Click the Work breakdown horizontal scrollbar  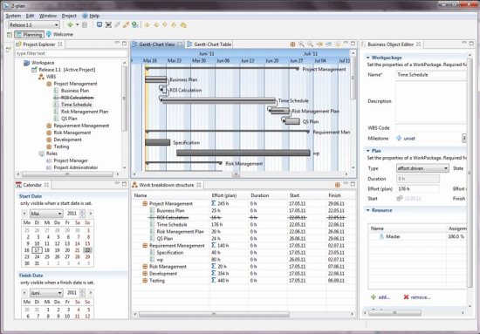click(x=214, y=314)
